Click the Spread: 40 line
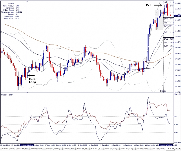The height and width of the screenshot is (151, 181). pyautogui.click(x=13, y=14)
